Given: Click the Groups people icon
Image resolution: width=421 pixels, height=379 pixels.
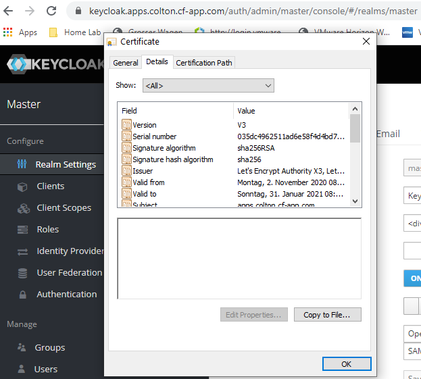Looking at the screenshot, I should coord(22,348).
